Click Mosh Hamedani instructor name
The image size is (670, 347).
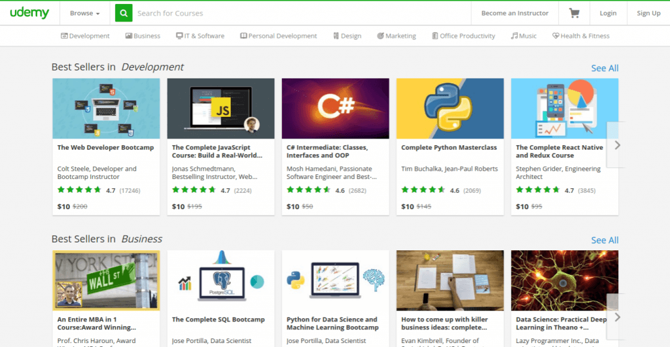coord(332,173)
